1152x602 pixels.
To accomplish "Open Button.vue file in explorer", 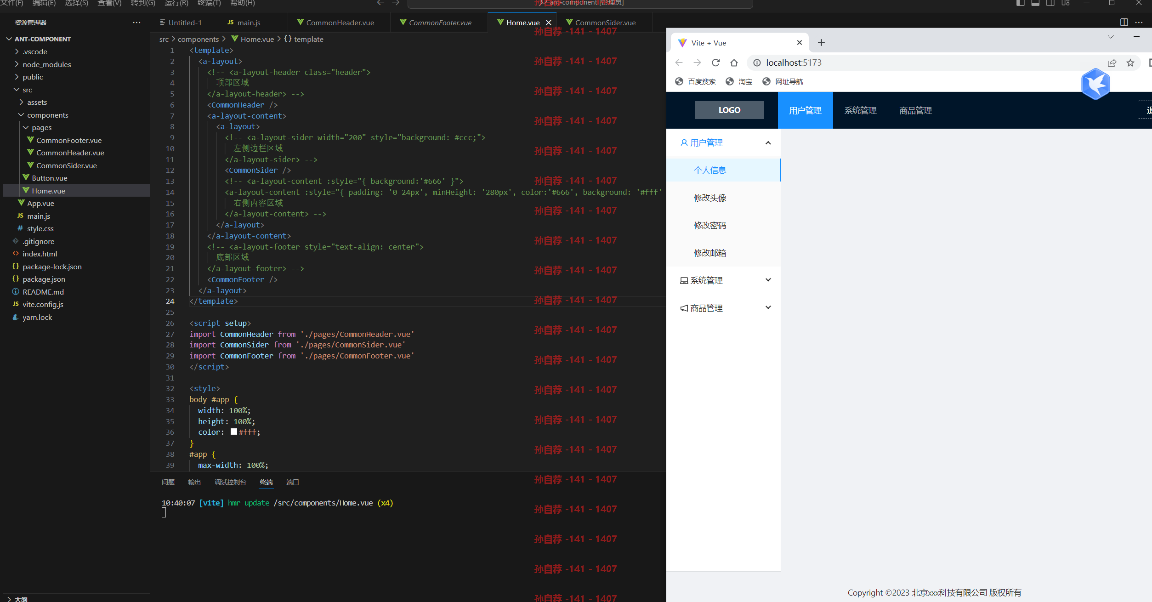I will [77, 178].
